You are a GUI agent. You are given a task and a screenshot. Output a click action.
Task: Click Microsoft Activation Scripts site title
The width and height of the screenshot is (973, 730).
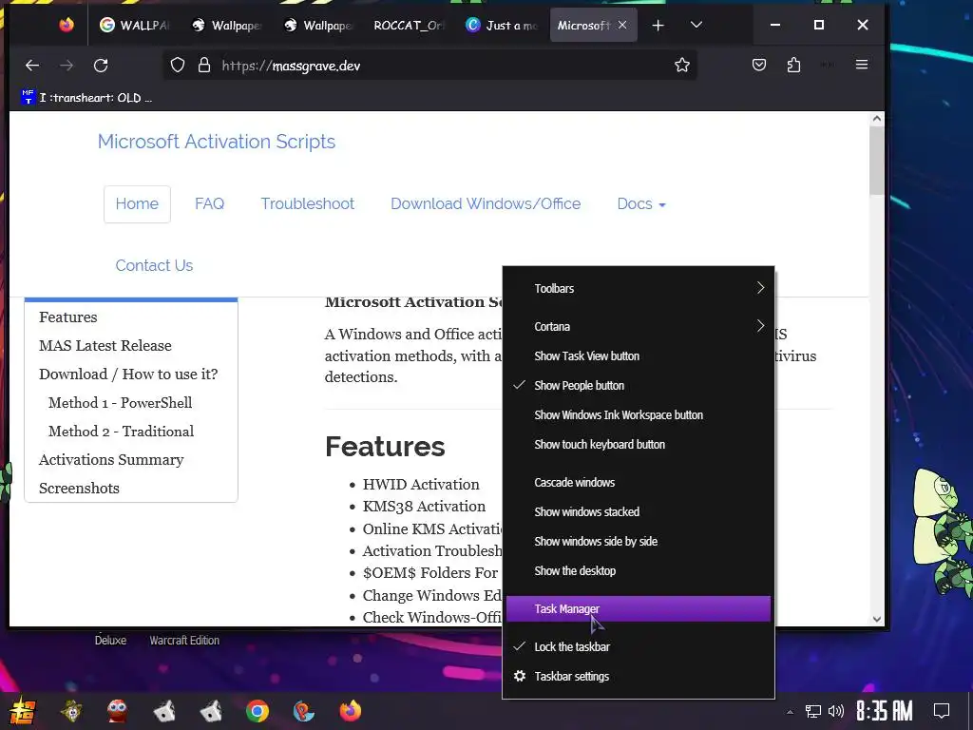click(x=216, y=142)
